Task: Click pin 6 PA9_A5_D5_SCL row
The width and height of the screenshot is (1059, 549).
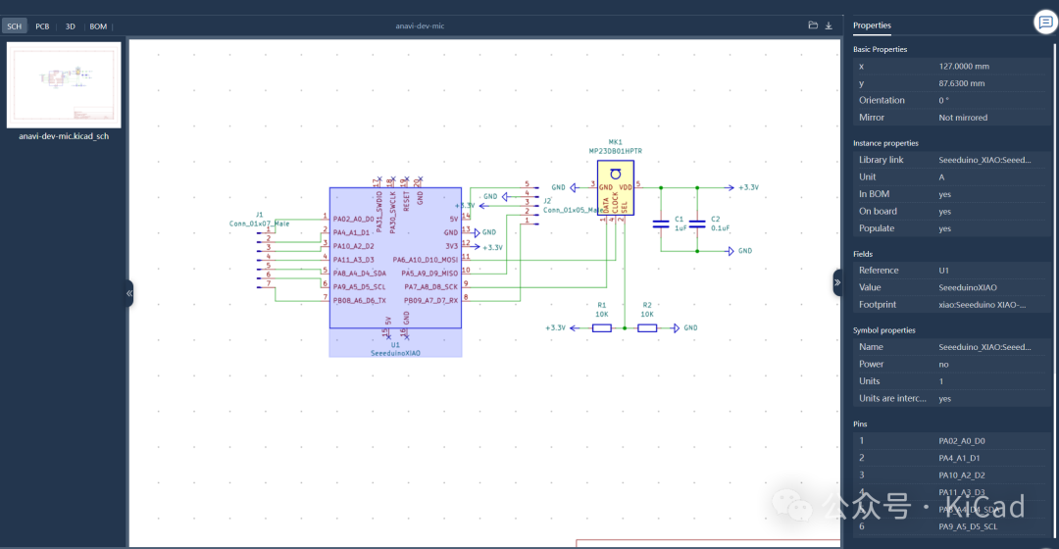Action: coord(951,526)
